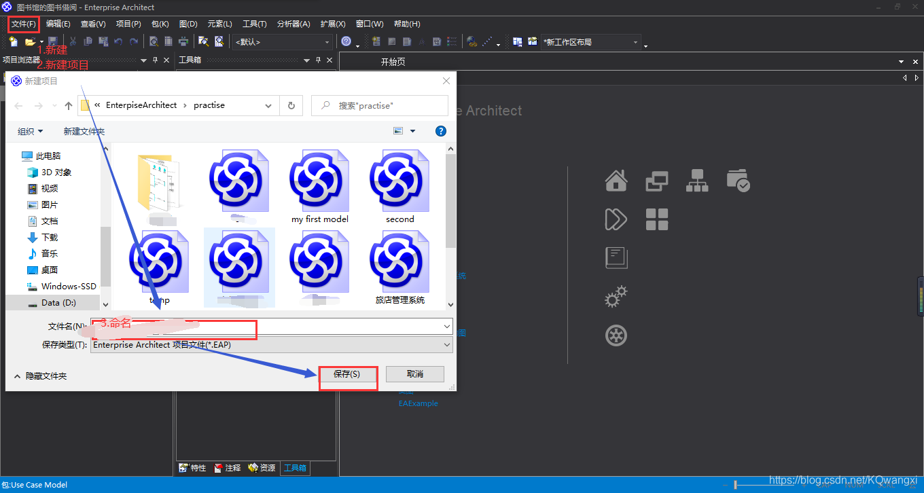Click the save floppy disk toolbar icon
The height and width of the screenshot is (493, 924).
[x=52, y=41]
